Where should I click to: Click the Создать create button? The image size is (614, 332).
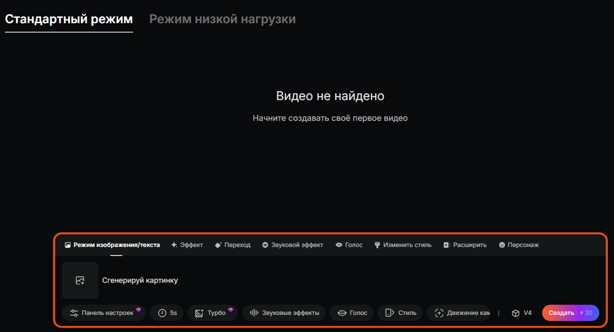click(570, 313)
